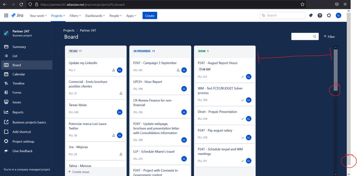Click the subtask icon on PLL-1 card
The height and width of the screenshot is (176, 357).
(114, 70)
